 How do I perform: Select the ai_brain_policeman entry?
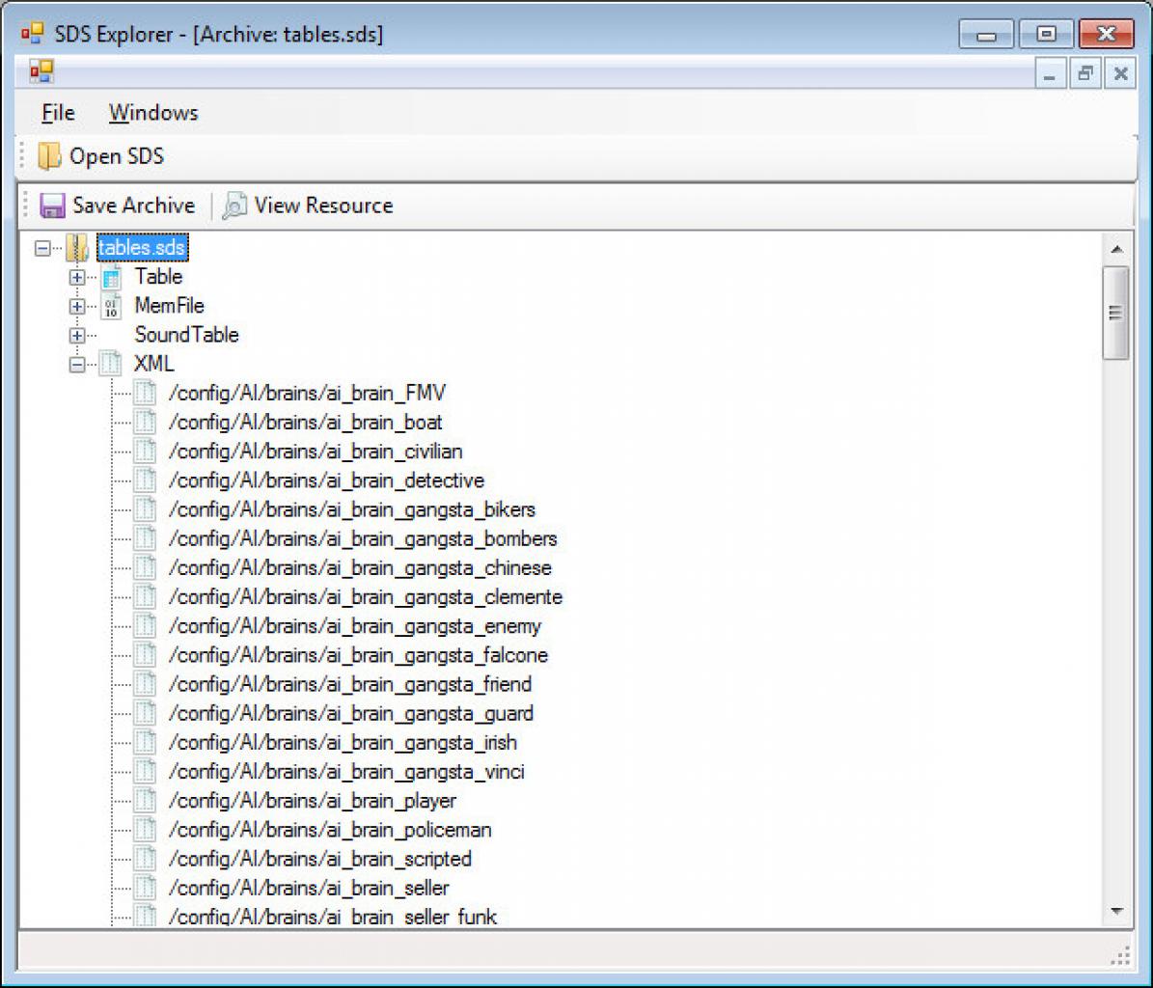pyautogui.click(x=330, y=830)
